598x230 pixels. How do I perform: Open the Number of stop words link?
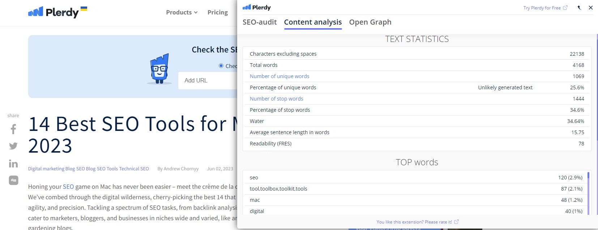click(x=277, y=99)
